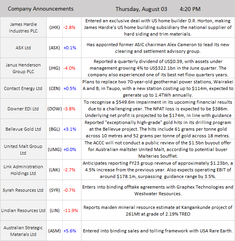Click the 4:20 PM timestamp
This screenshot has width=235, height=241.
click(x=190, y=9)
